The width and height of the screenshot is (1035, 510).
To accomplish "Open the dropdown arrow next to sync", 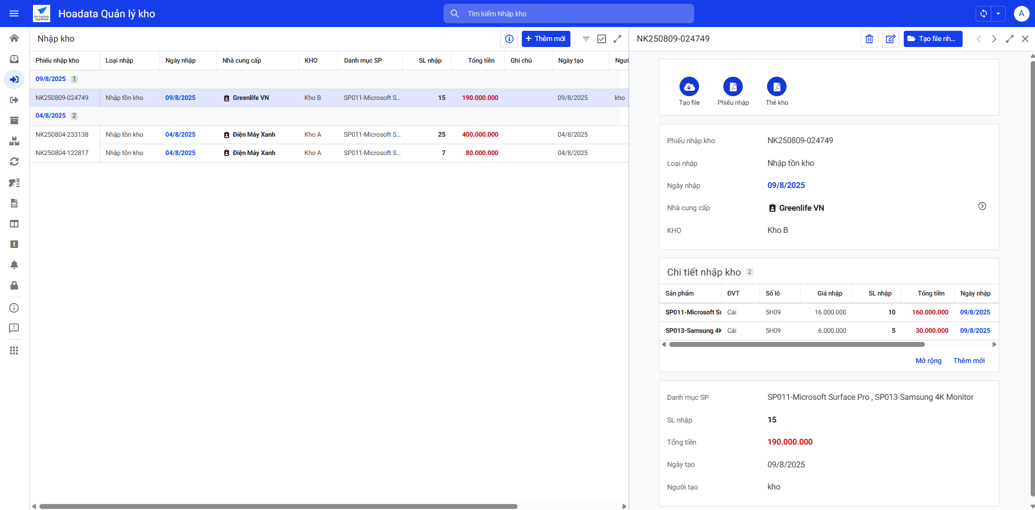I will tap(998, 14).
